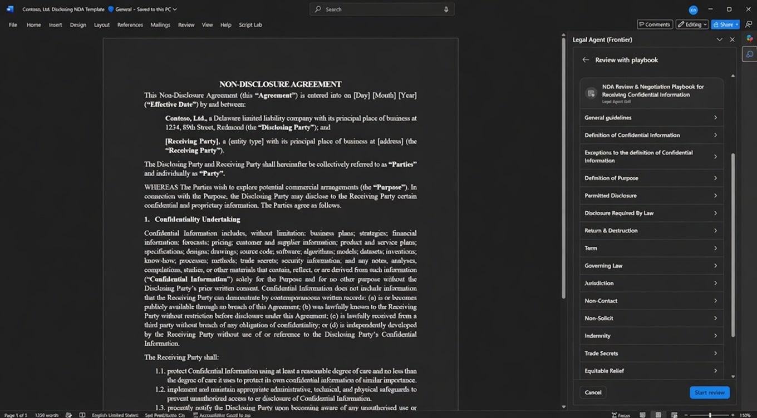This screenshot has height=418, width=757.
Task: Click the spelling check icon in status bar
Action: [x=68, y=415]
